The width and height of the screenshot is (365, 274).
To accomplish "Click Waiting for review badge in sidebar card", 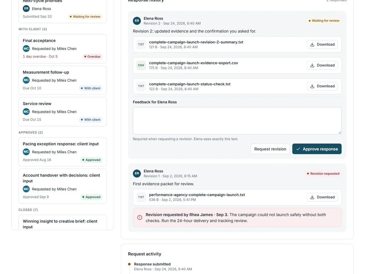I will click(85, 17).
